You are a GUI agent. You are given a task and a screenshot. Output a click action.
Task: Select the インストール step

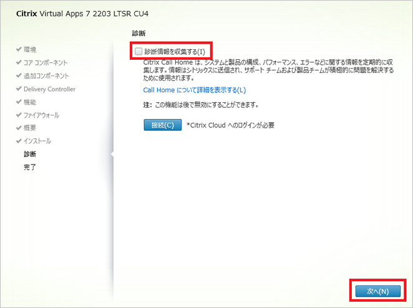point(37,141)
